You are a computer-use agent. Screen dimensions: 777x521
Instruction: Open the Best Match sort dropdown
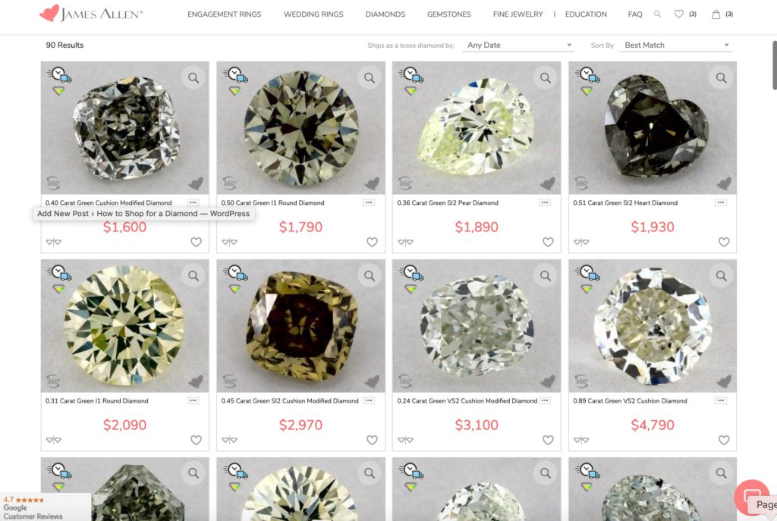(x=676, y=45)
